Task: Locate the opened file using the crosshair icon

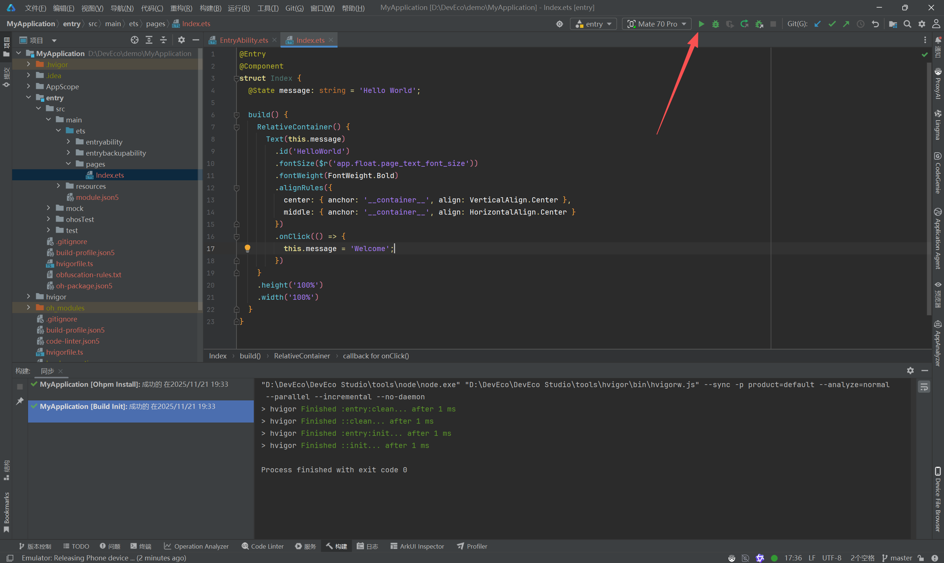Action: [134, 40]
